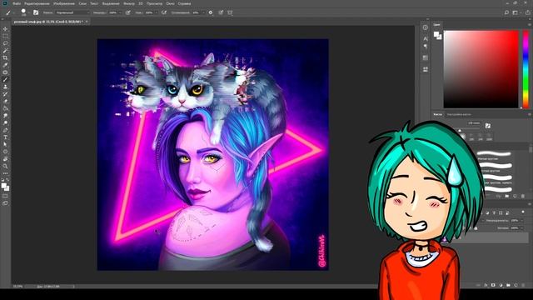
Task: Open symmetry paint butterfly options
Action: click(x=230, y=12)
